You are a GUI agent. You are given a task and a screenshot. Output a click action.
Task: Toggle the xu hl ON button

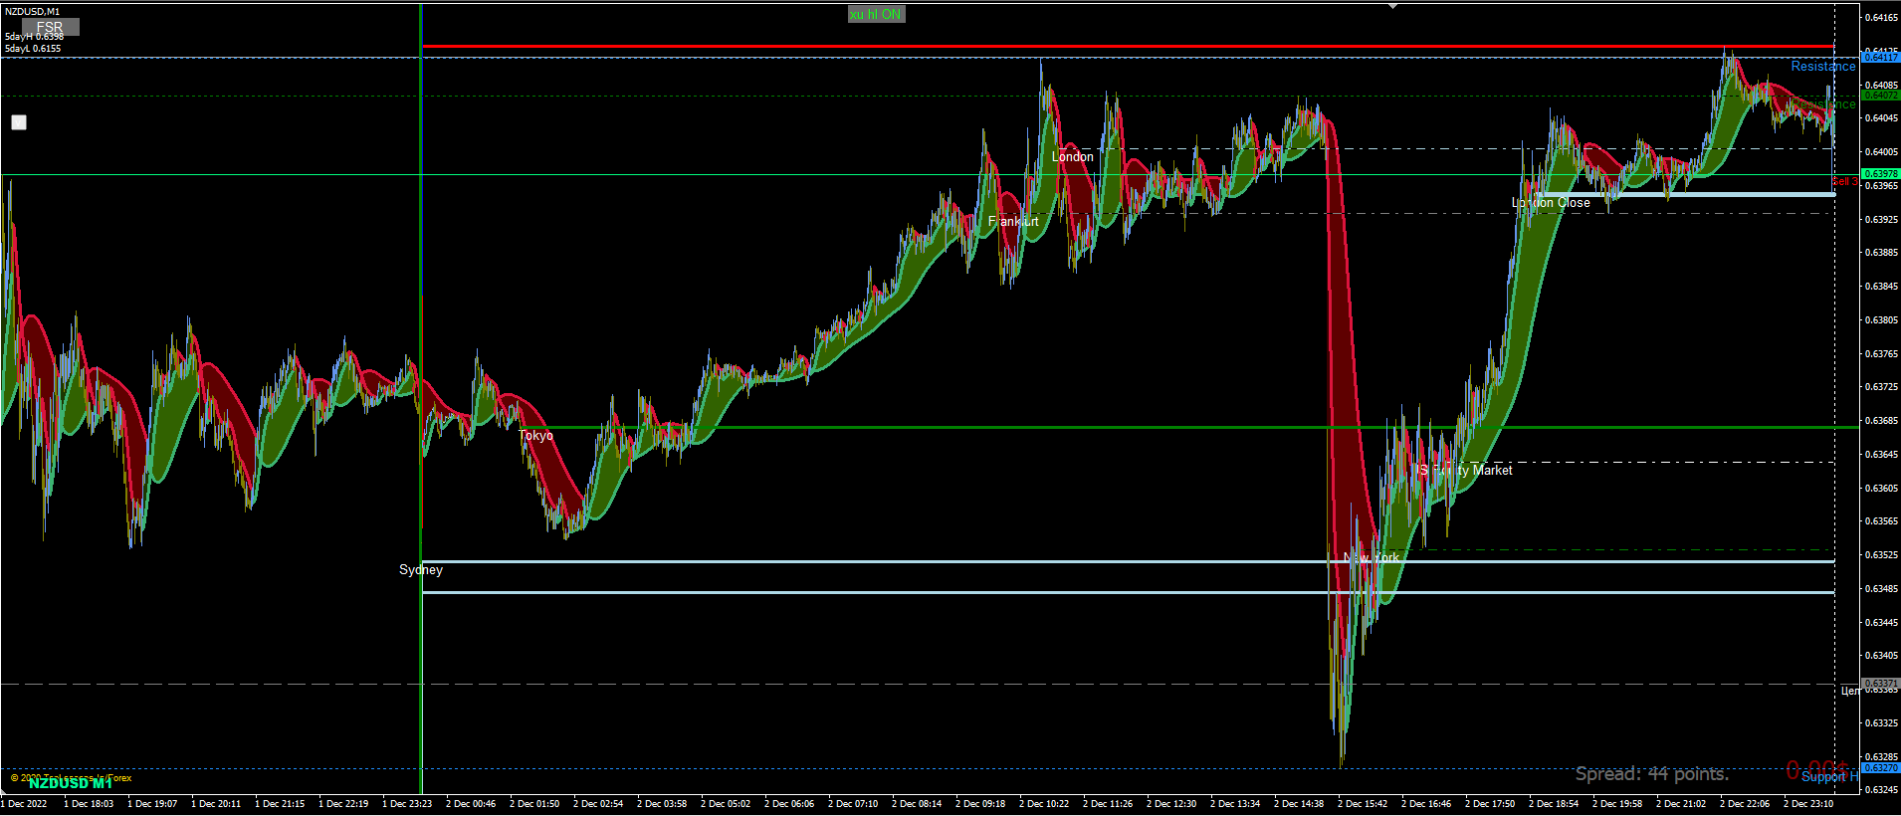(x=876, y=14)
